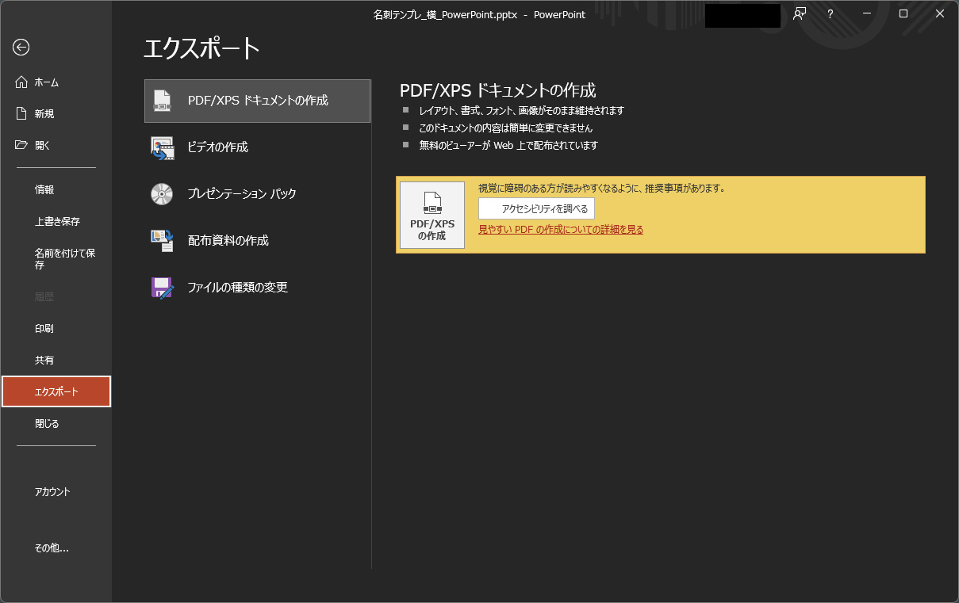Open 新規 to create a new presentation
The image size is (959, 603).
coord(49,113)
